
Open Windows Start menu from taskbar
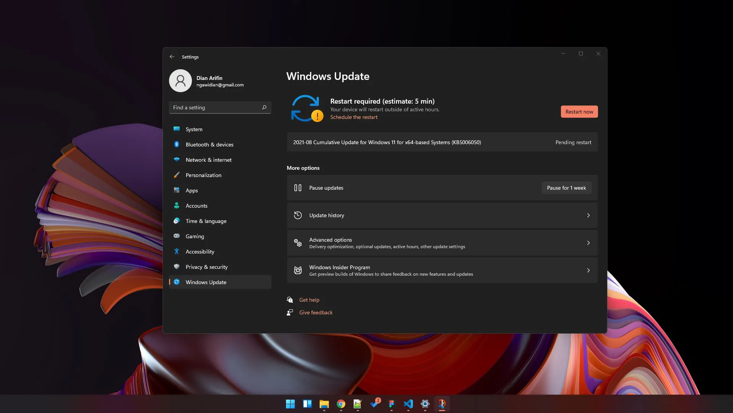click(x=290, y=404)
